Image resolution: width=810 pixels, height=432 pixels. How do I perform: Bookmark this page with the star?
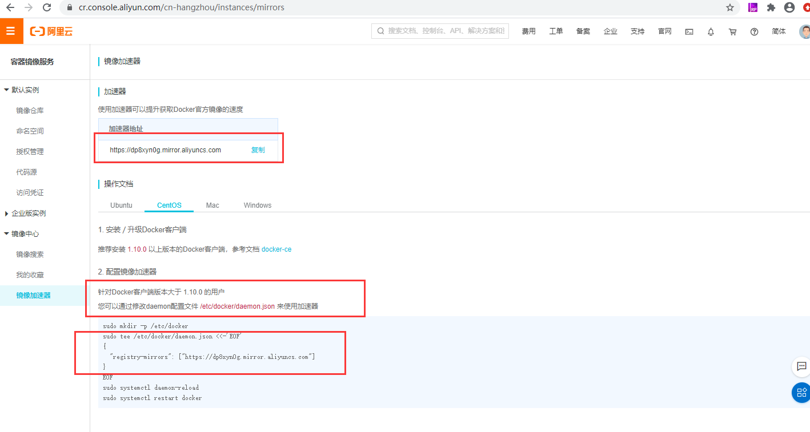point(730,7)
